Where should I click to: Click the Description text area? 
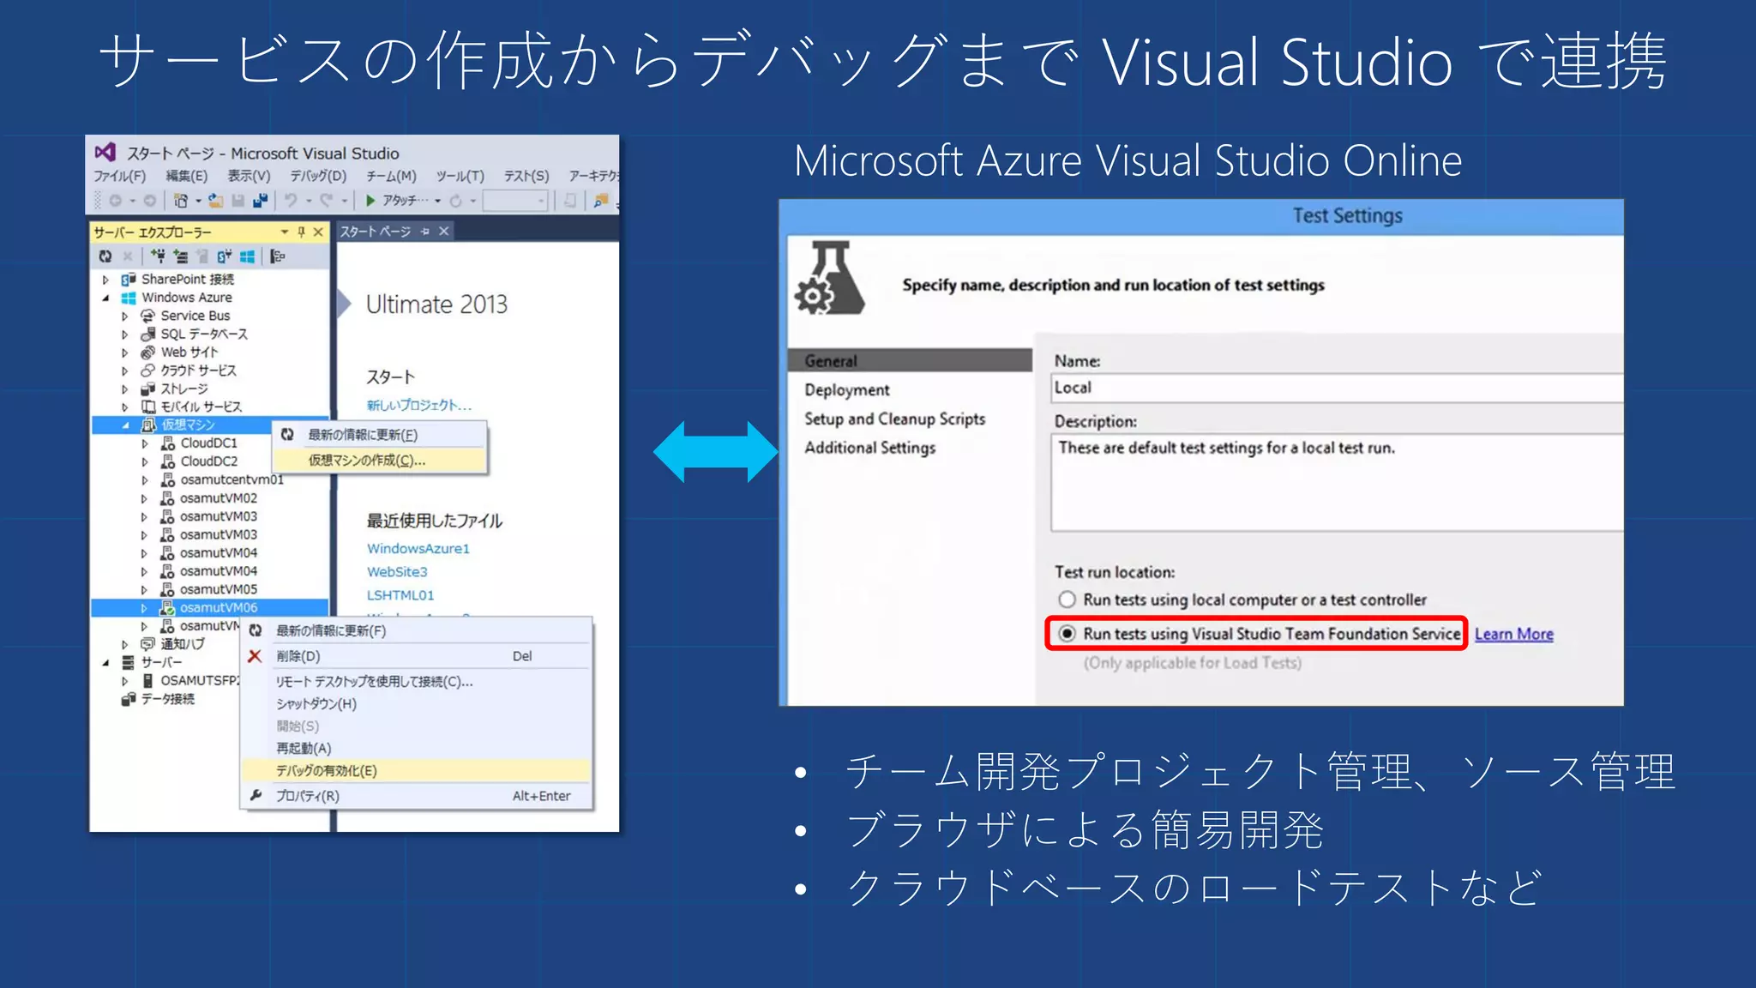(x=1337, y=483)
